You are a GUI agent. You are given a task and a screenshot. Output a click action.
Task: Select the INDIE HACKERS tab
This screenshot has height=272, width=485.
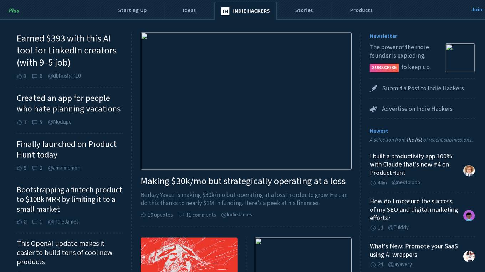pos(245,11)
